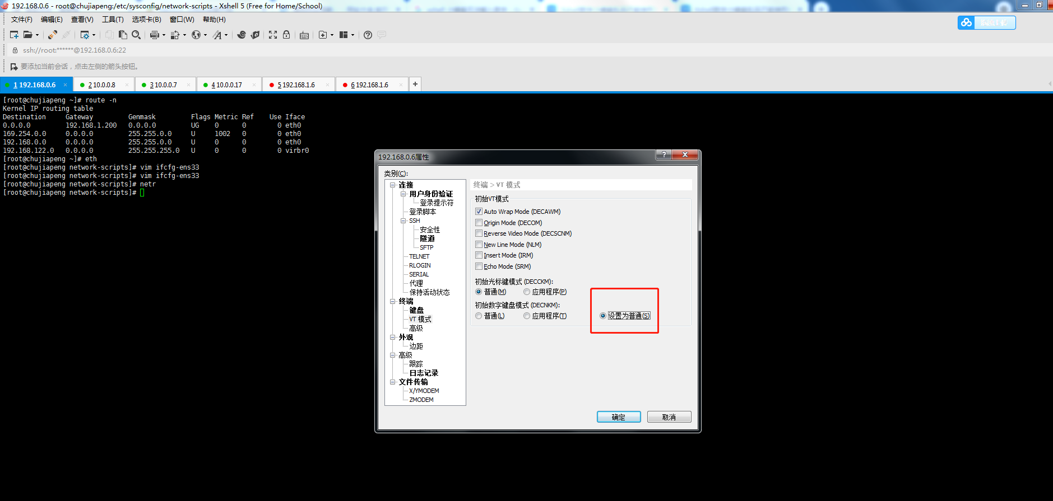Select 隧道 under SSH
The height and width of the screenshot is (501, 1053).
point(427,238)
